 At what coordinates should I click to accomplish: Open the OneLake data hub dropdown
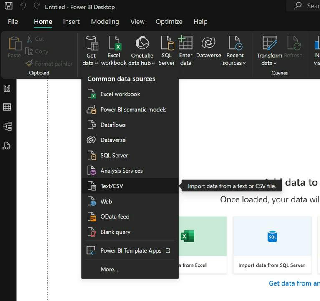142,51
